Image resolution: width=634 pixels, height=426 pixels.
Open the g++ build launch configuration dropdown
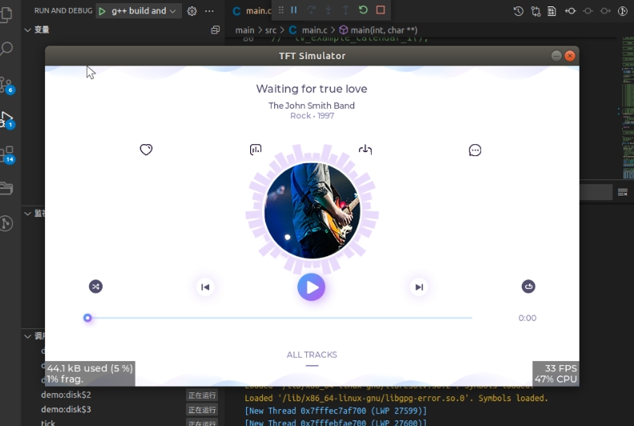143,11
